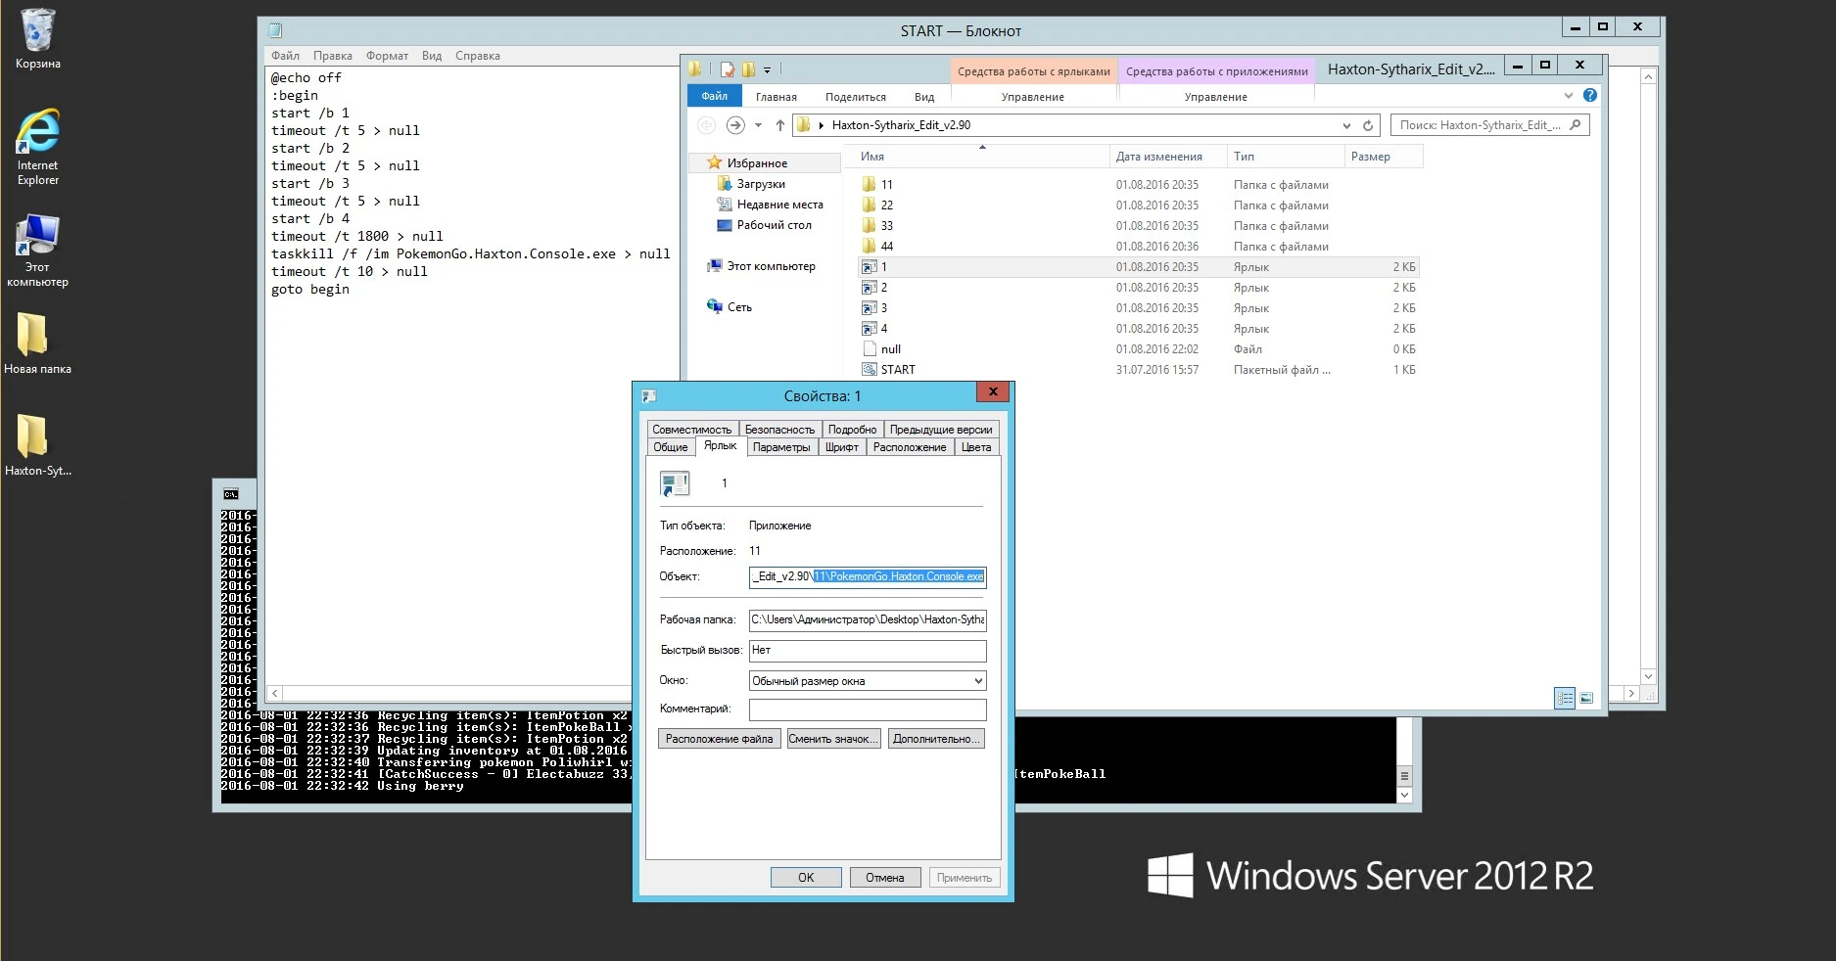
Task: Switch to Безопасность tab in Properties dialog
Action: click(x=779, y=430)
